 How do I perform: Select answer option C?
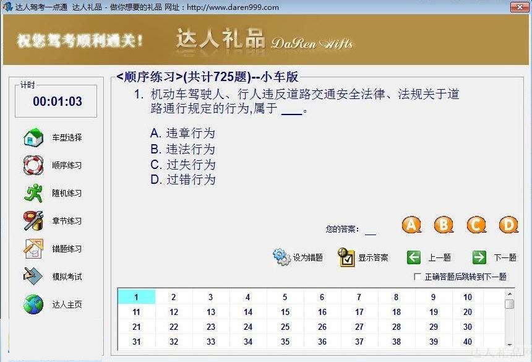click(476, 225)
